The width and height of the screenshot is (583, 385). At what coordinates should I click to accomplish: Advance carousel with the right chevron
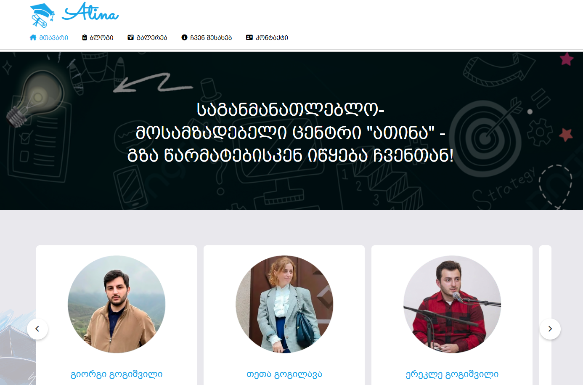[550, 329]
